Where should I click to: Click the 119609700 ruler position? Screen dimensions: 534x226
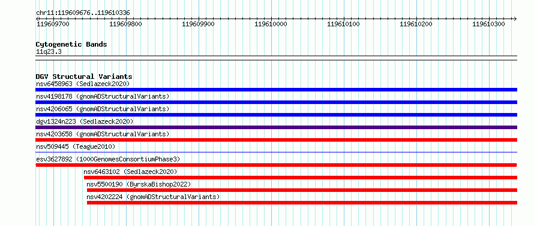click(x=52, y=24)
